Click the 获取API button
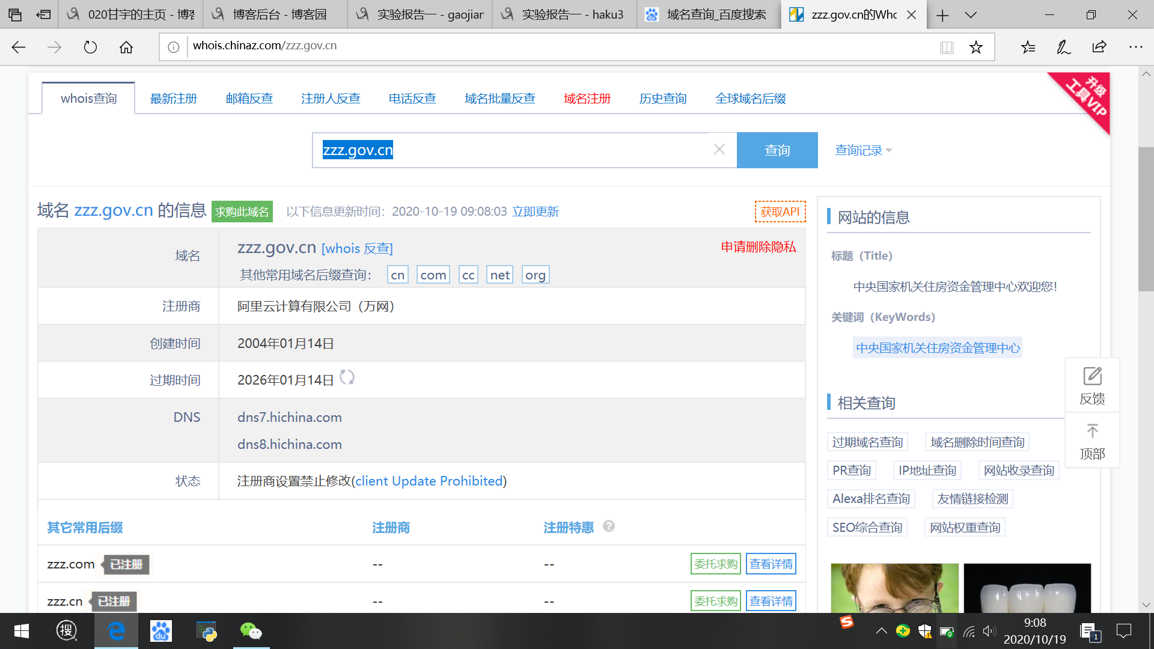The height and width of the screenshot is (649, 1154). click(x=780, y=212)
